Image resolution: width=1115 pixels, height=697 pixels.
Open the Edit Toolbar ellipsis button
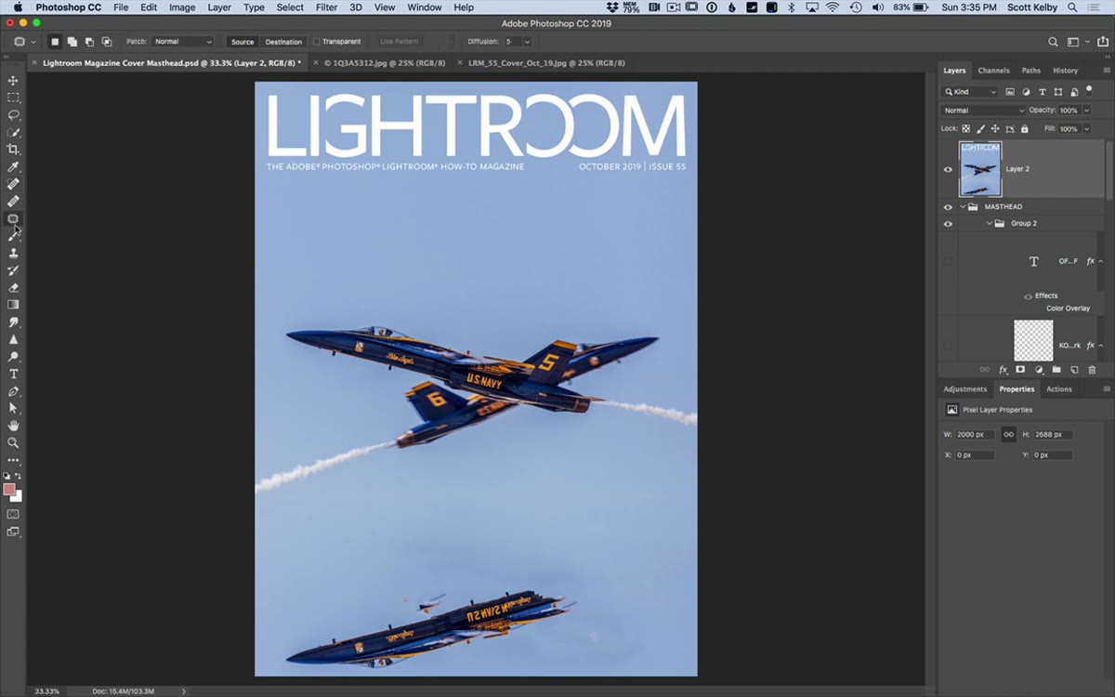[x=13, y=460]
